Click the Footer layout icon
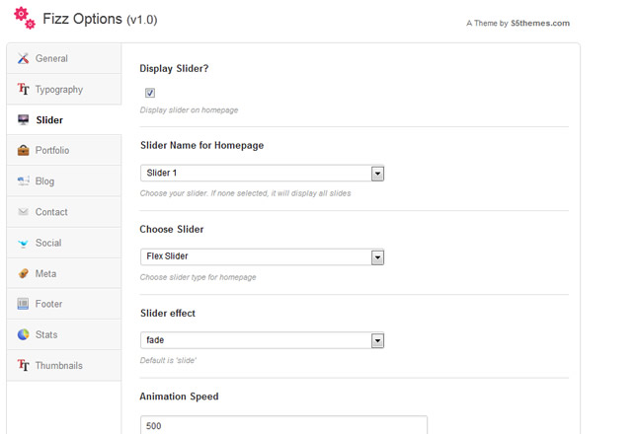 click(23, 304)
